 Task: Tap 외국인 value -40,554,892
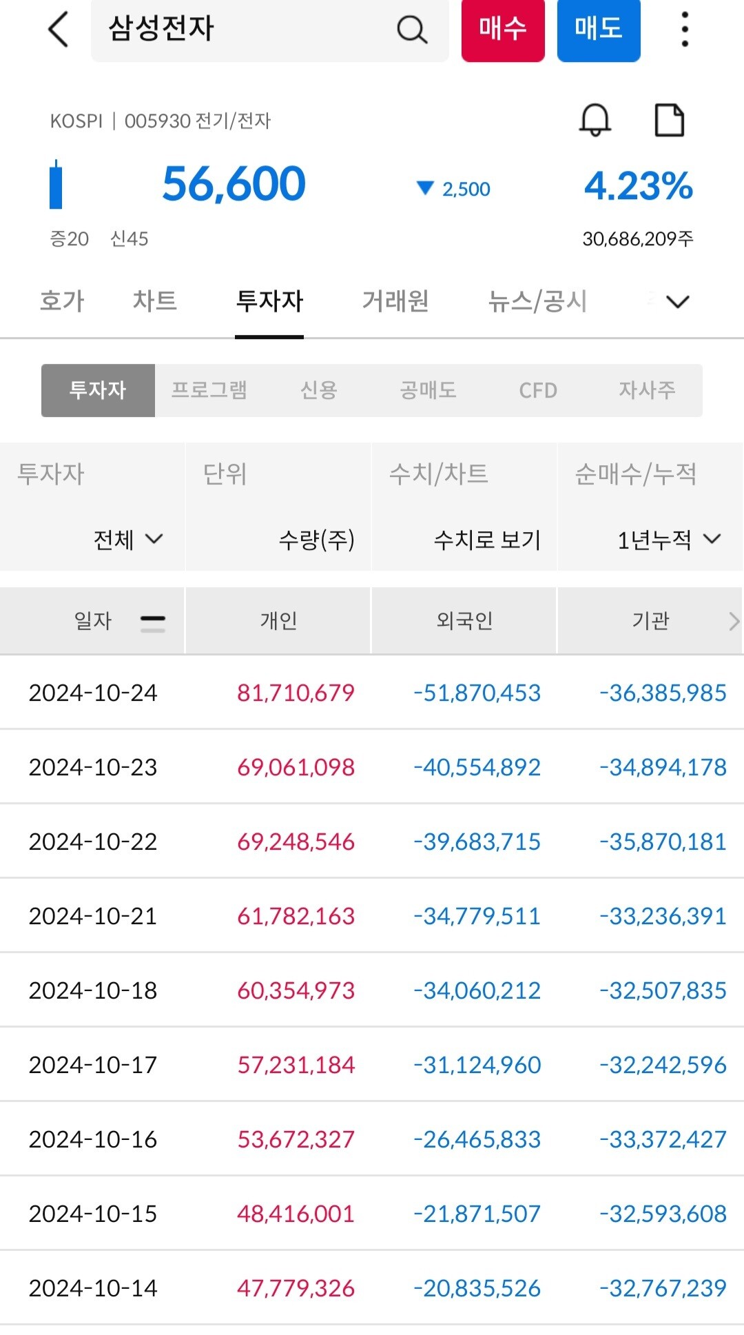coord(477,767)
